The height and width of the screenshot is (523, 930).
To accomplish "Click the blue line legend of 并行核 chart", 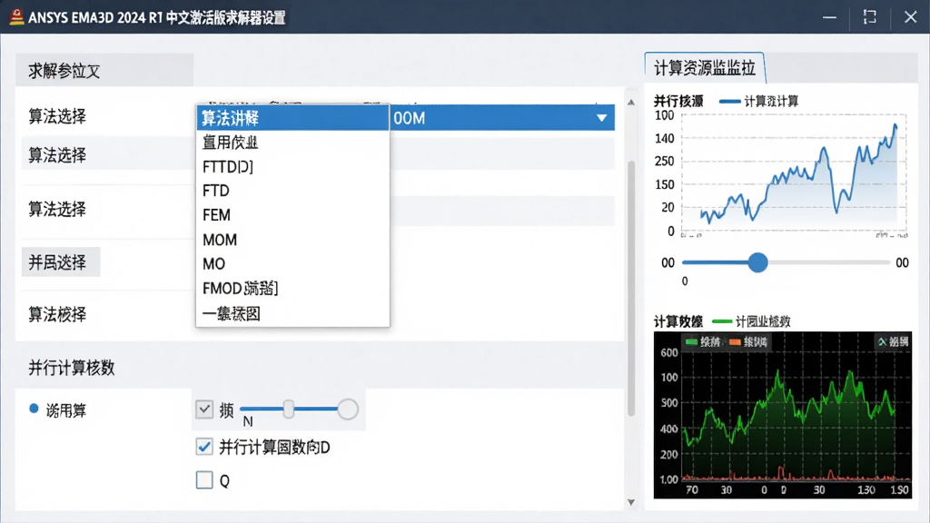I will click(758, 102).
